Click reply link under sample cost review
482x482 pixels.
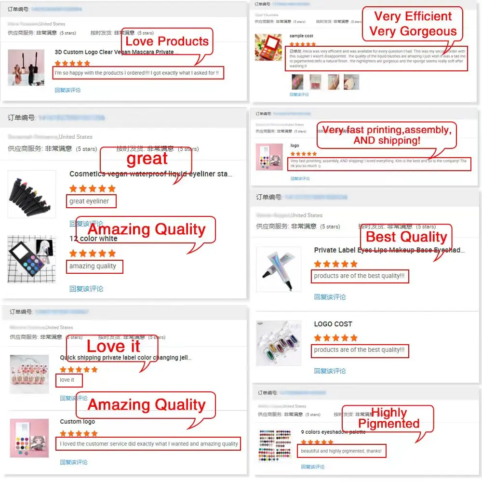(299, 94)
